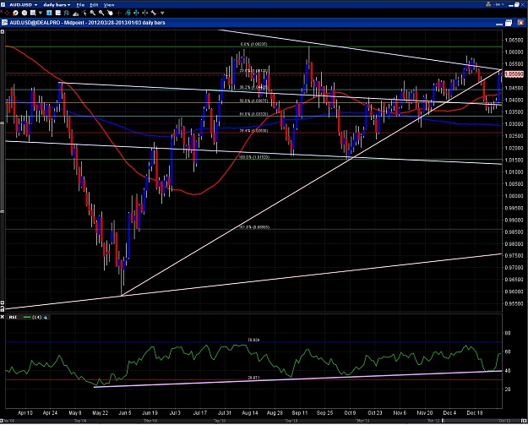This screenshot has height=425, width=528.
Task: Open the wrench configuration icon
Action: click(x=154, y=13)
